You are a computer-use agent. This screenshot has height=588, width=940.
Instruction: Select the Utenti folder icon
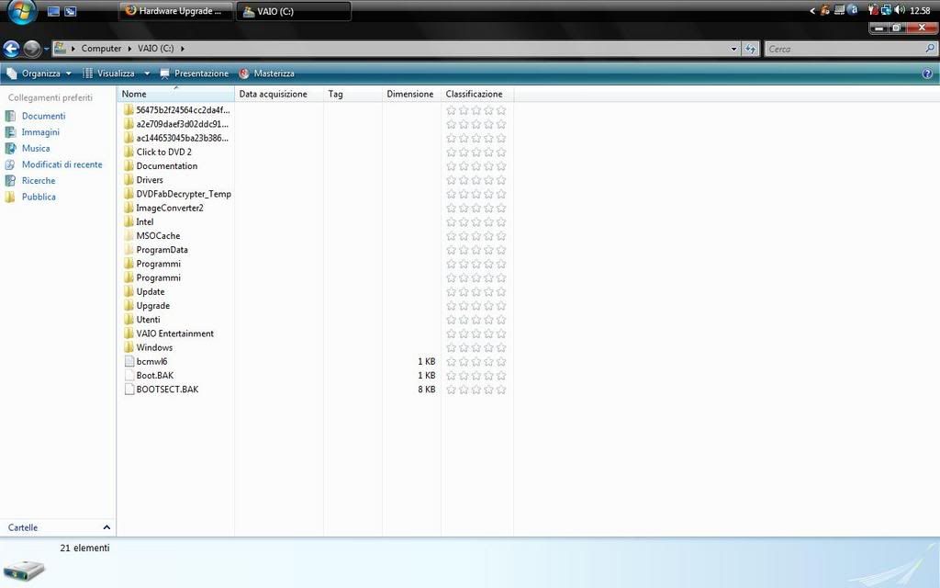(x=129, y=319)
